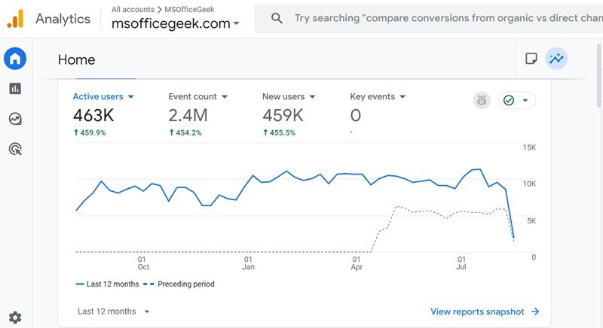Expand the Last 12 months date range
Viewport: 603px width, 328px height.
click(x=114, y=311)
